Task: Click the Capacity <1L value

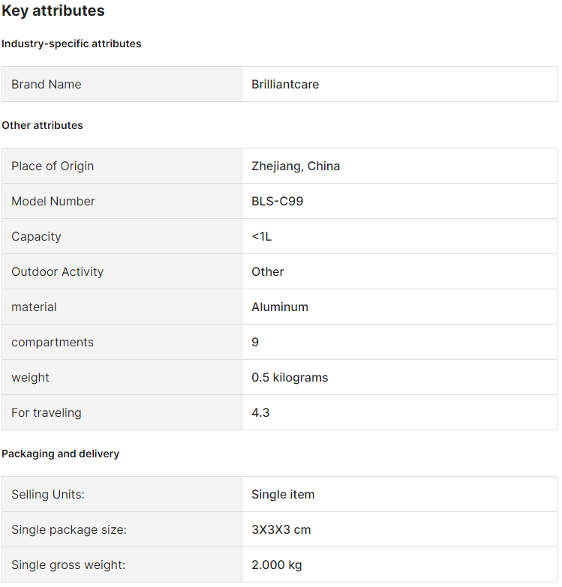Action: (x=262, y=236)
